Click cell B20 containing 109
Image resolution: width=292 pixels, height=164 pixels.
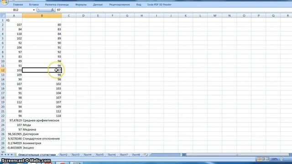(x=42, y=107)
